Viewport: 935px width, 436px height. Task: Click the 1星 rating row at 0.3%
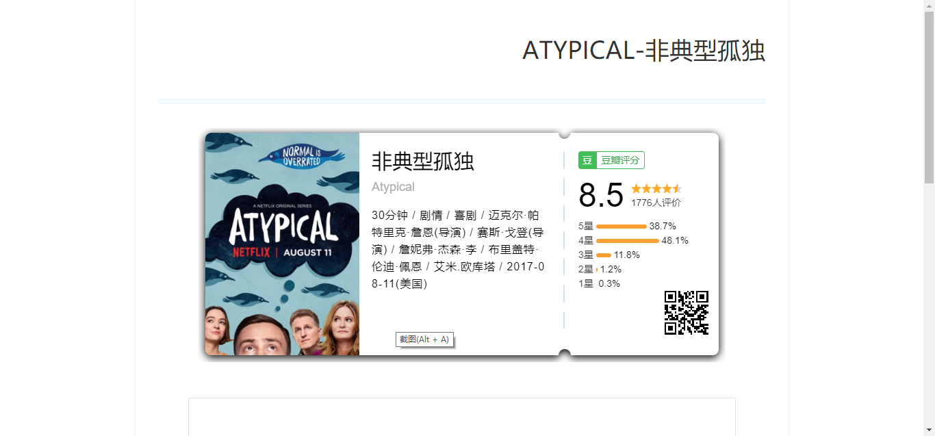point(599,284)
